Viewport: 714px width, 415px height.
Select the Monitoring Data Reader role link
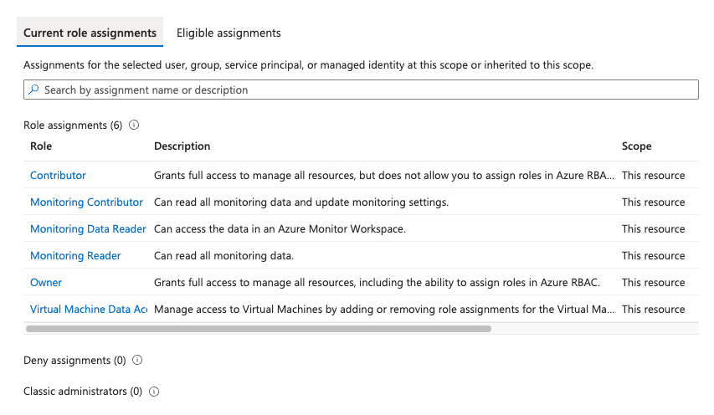tap(88, 229)
